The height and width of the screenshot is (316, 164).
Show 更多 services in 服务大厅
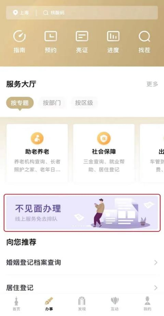(152, 84)
